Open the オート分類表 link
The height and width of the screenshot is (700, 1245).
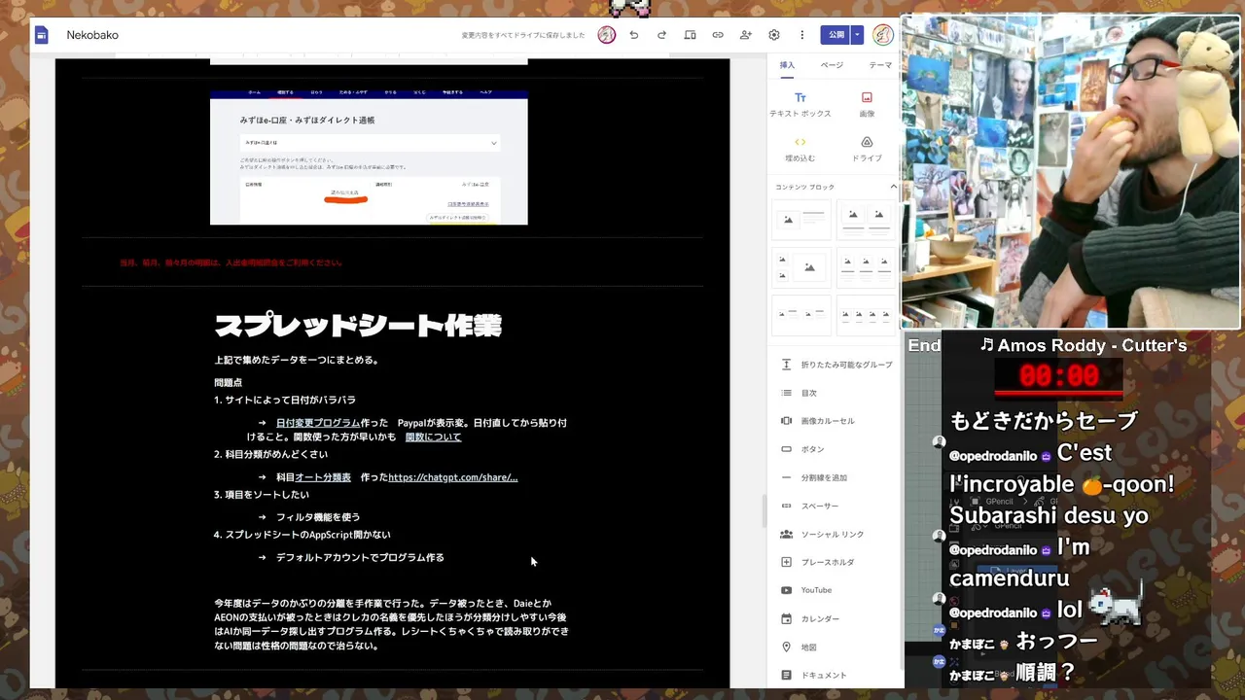click(x=323, y=477)
